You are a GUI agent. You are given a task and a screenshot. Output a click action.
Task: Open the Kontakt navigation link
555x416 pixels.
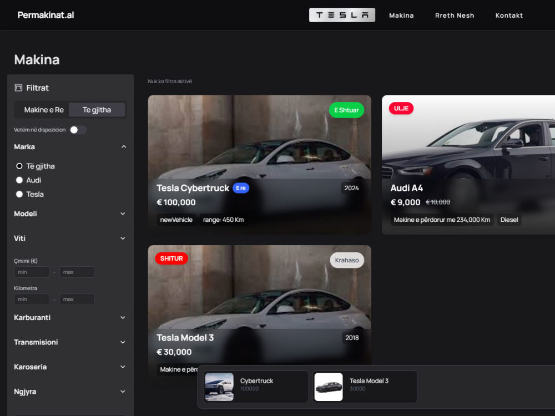[x=509, y=16]
